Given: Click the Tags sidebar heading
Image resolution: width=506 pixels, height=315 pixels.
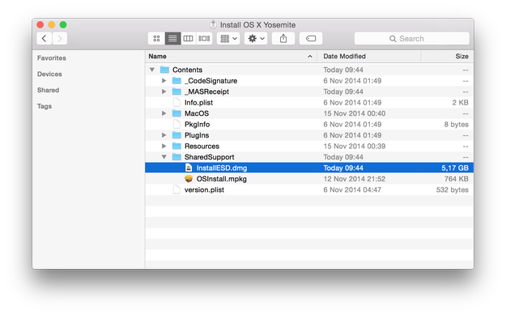Looking at the screenshot, I should coord(45,106).
